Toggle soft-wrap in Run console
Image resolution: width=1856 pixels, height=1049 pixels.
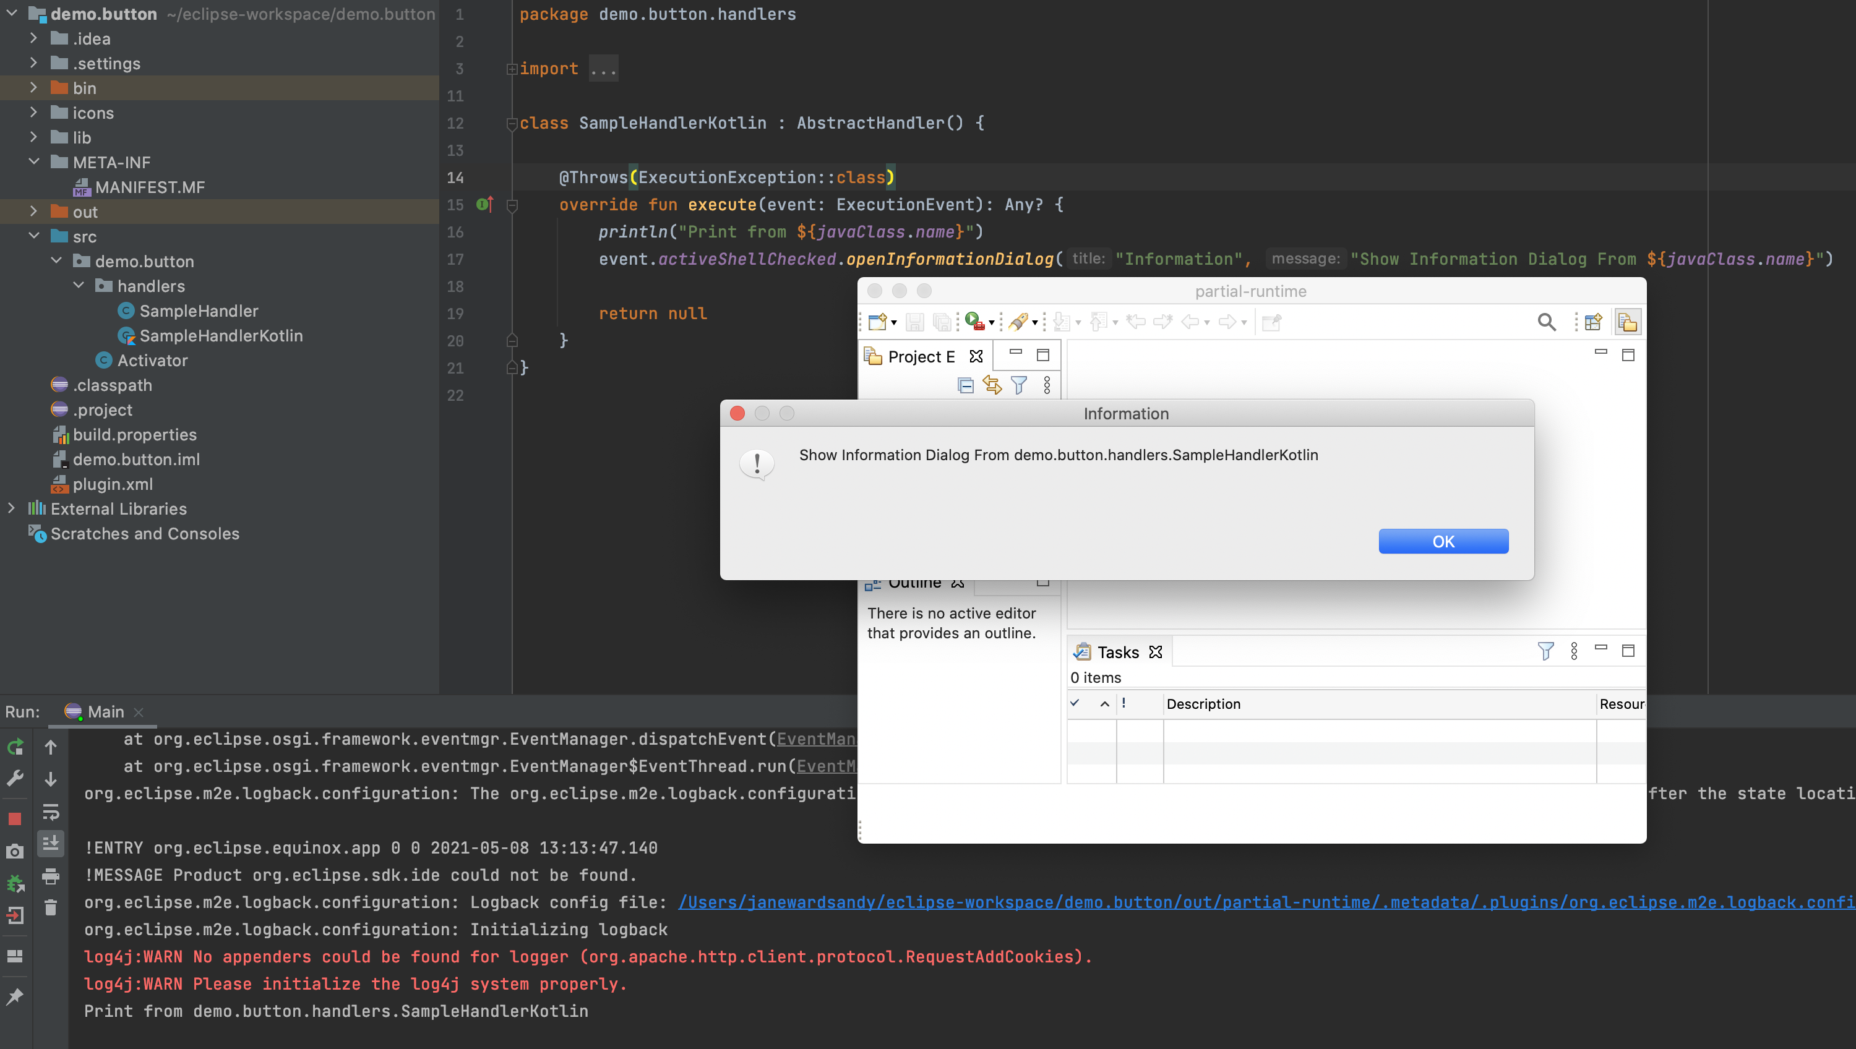click(x=51, y=812)
